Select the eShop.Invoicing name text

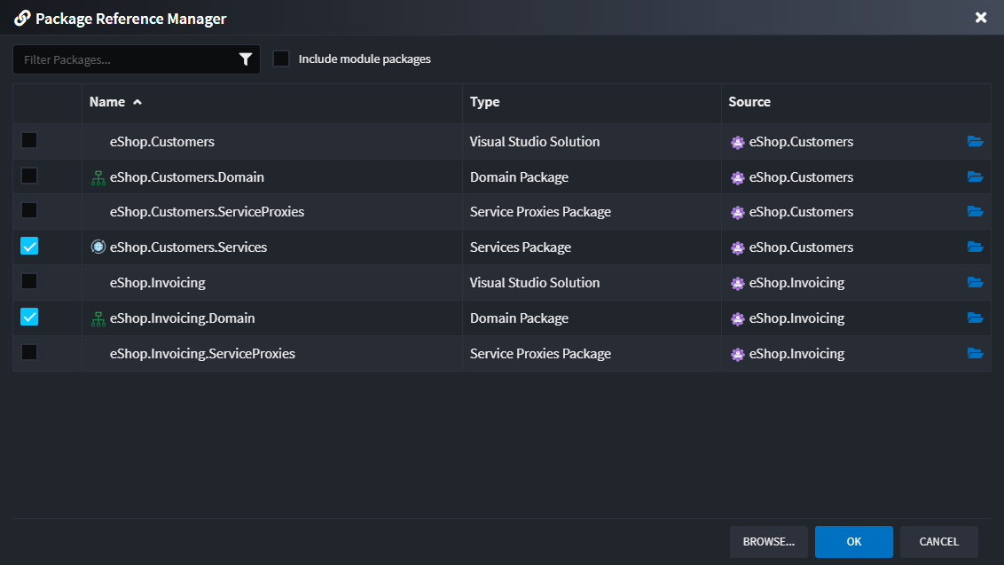click(x=158, y=282)
